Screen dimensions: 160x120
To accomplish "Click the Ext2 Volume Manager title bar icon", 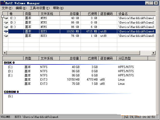I will 3,3.
